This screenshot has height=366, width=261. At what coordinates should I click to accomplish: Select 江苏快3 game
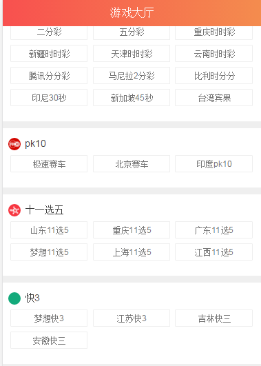(x=132, y=318)
